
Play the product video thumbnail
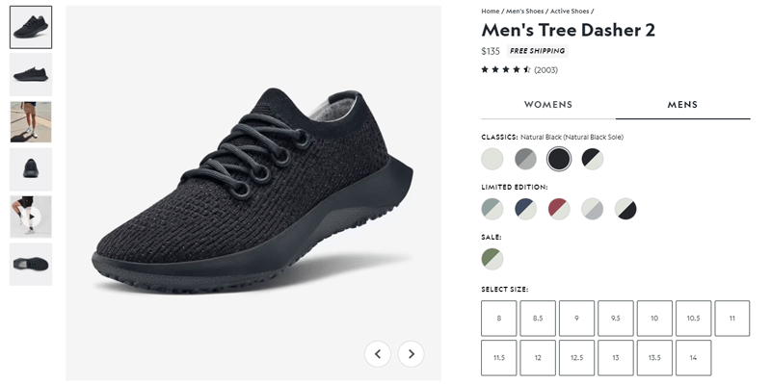click(x=31, y=217)
